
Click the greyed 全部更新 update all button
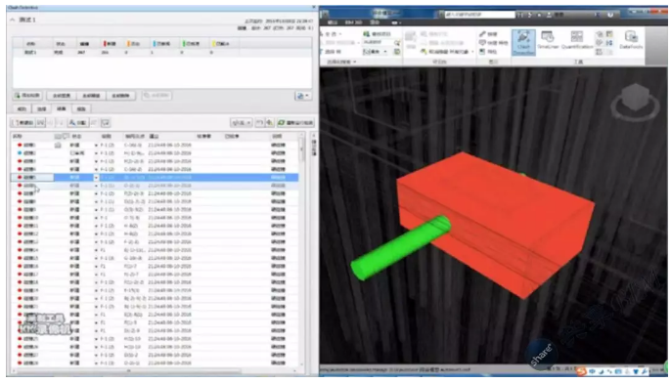157,96
